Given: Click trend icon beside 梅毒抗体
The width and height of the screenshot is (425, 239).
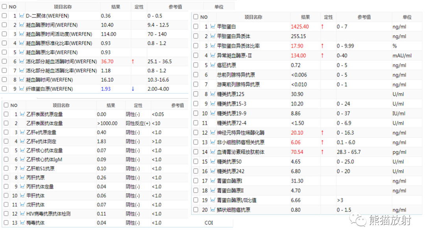Looking at the screenshot, I should [22, 223].
